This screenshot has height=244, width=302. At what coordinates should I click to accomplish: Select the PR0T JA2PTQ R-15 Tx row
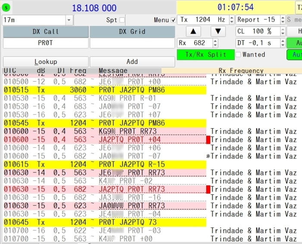tap(105, 165)
